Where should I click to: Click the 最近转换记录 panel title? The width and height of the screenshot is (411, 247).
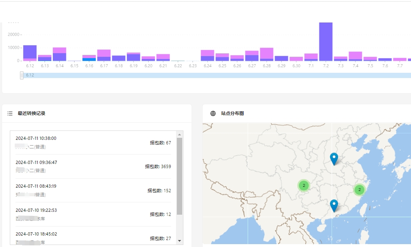pyautogui.click(x=32, y=113)
